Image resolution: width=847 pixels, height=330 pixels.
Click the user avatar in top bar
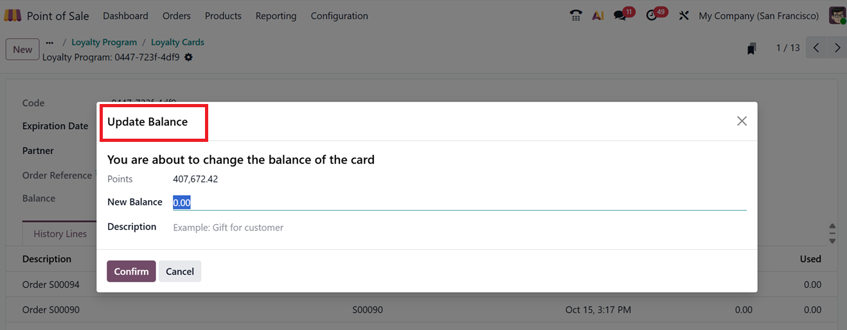[x=837, y=15]
